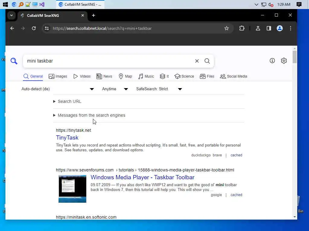This screenshot has width=309, height=231.
Task: Switch to Videos category
Action: (82, 76)
